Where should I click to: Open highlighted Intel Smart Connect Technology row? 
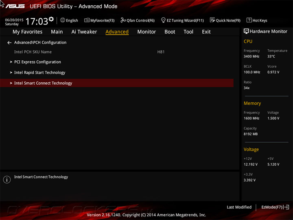[x=117, y=83]
